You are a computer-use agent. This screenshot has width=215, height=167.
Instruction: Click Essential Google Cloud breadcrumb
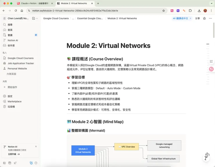pos(90,18)
